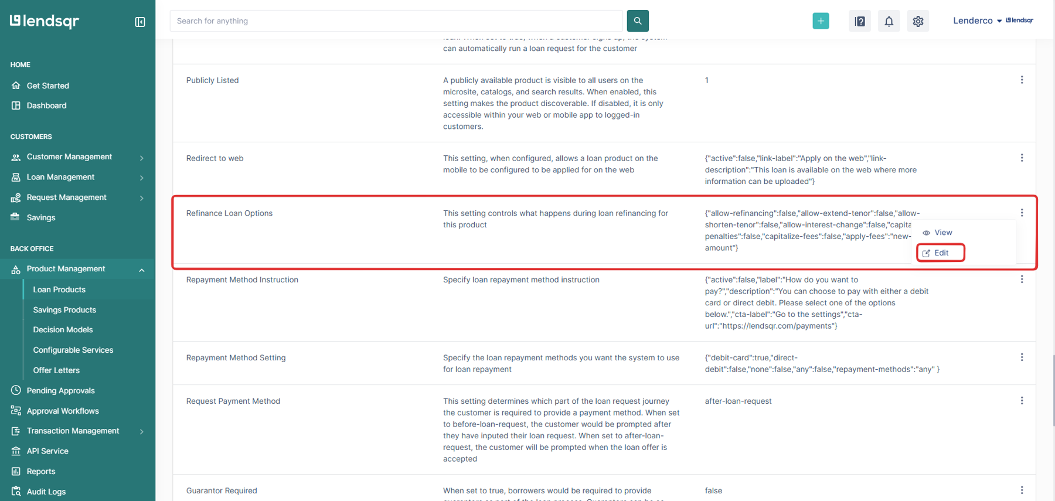This screenshot has width=1055, height=501.
Task: Click the Publicly Listed setting name
Action: [212, 80]
